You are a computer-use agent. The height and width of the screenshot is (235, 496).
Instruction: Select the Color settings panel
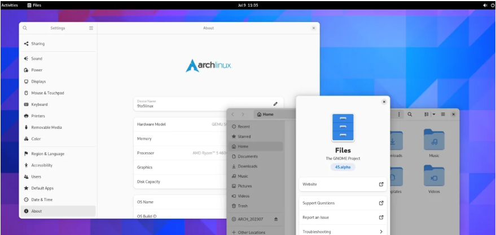click(58, 139)
